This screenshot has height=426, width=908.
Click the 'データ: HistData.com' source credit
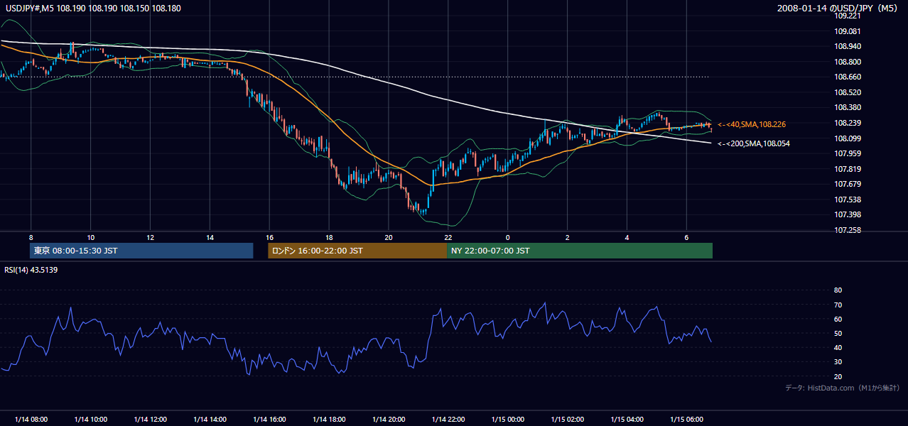843,388
